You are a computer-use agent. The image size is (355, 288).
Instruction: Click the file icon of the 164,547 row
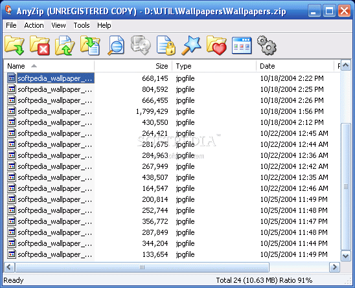coord(12,188)
